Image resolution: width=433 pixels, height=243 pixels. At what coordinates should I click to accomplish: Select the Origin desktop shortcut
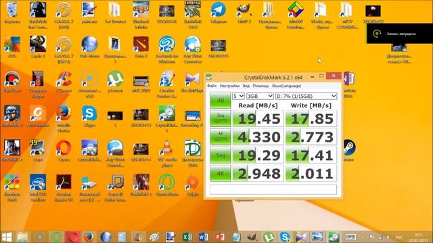click(x=192, y=185)
